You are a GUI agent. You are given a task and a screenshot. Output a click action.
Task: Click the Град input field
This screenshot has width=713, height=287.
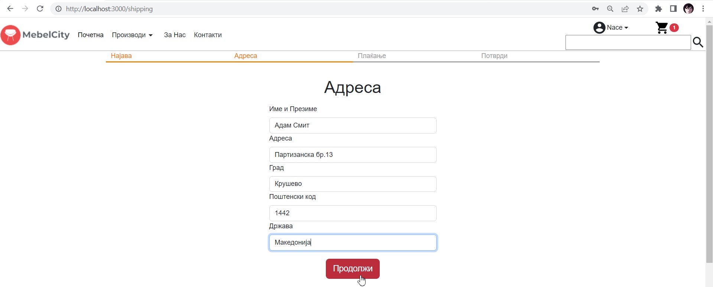click(x=353, y=184)
